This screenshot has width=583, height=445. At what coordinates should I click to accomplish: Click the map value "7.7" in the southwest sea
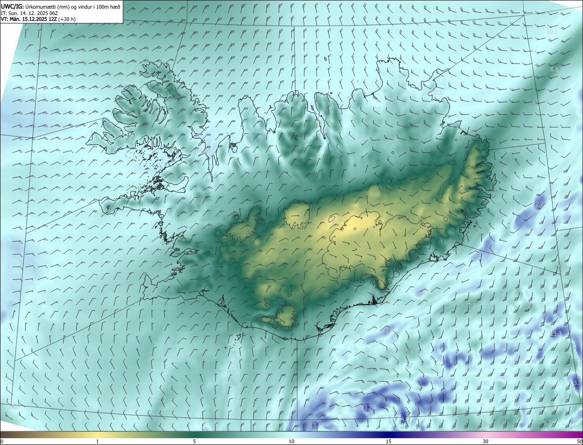[163, 399]
